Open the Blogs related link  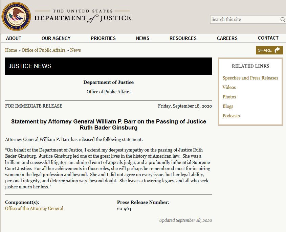click(x=228, y=106)
